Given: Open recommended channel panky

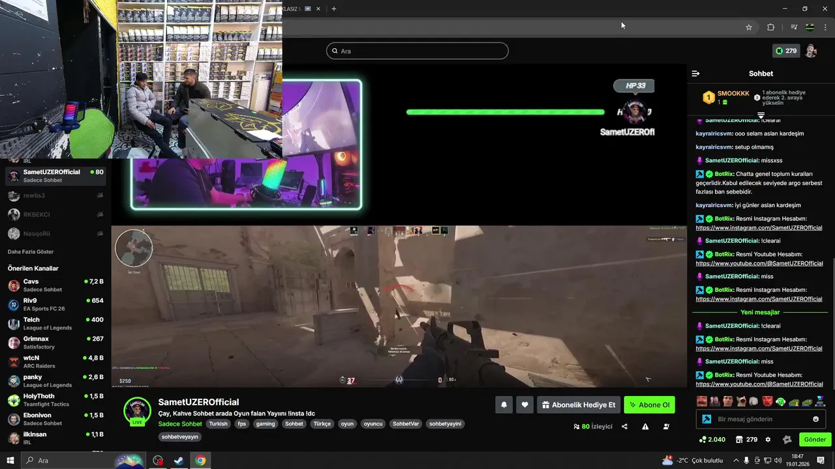Looking at the screenshot, I should (x=55, y=380).
